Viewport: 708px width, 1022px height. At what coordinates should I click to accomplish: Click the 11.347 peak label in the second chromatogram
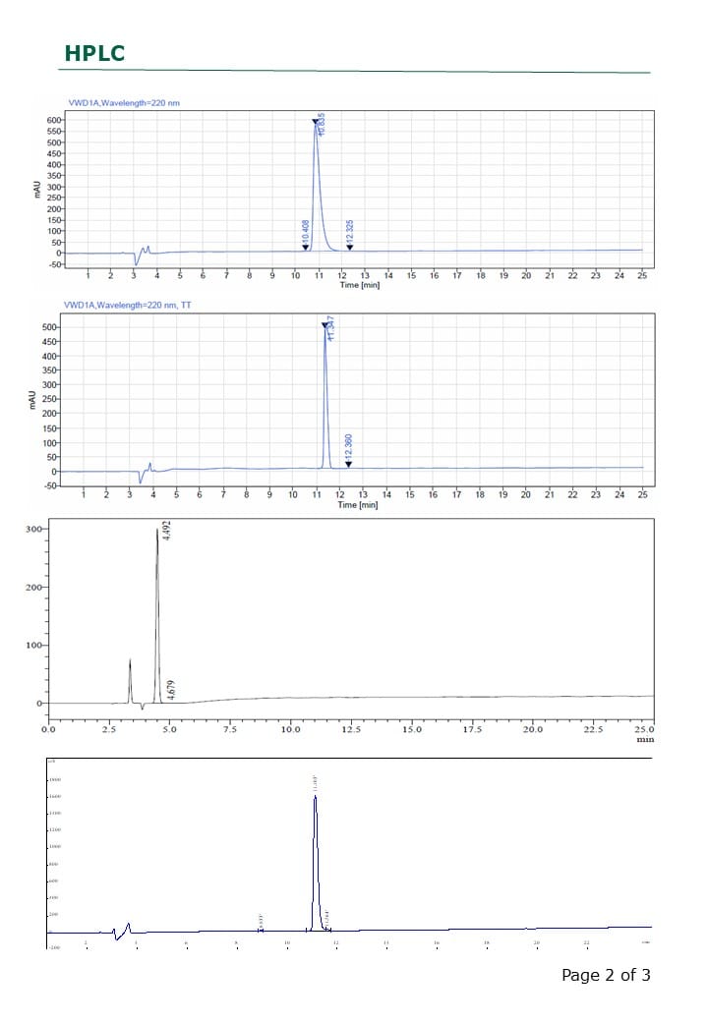click(x=330, y=328)
